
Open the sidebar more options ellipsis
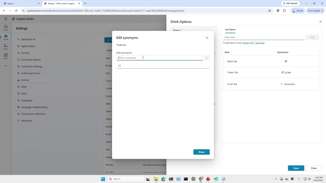(6, 66)
